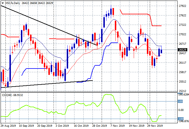Click the 25512 price axis label
The image size is (189, 129).
pos(182,82)
